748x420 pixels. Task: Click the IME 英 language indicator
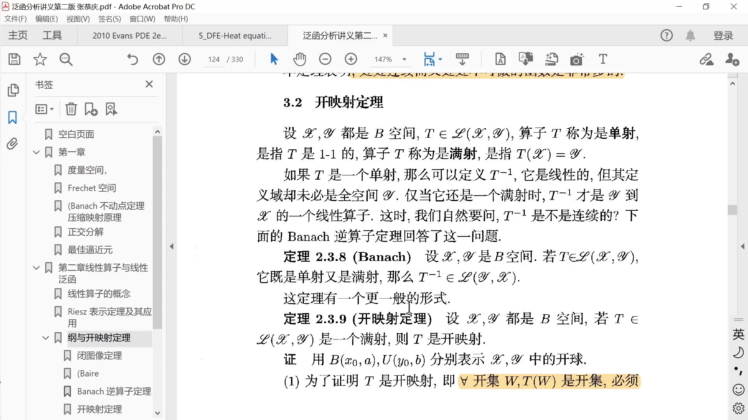738,334
